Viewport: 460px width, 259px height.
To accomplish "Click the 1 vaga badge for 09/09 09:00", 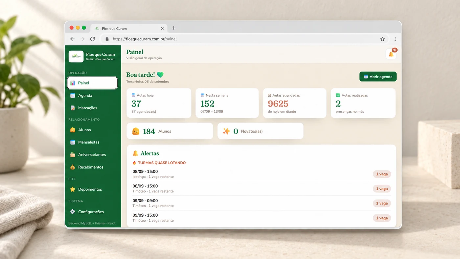I will coord(382,203).
